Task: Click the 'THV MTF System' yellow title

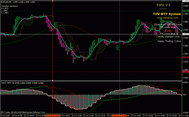Action: pos(167,14)
